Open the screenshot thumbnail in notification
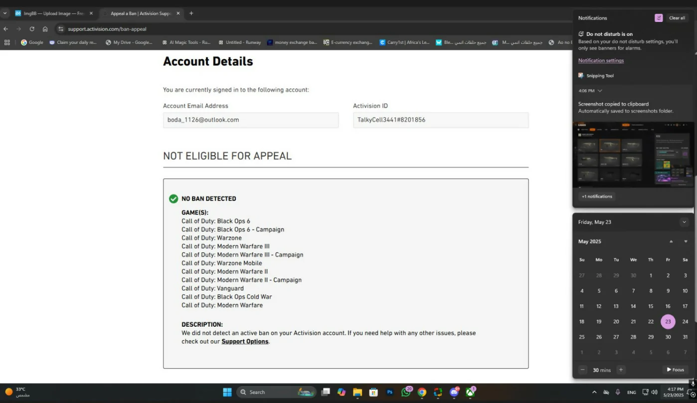Viewport: 697px width, 403px height. (x=633, y=155)
